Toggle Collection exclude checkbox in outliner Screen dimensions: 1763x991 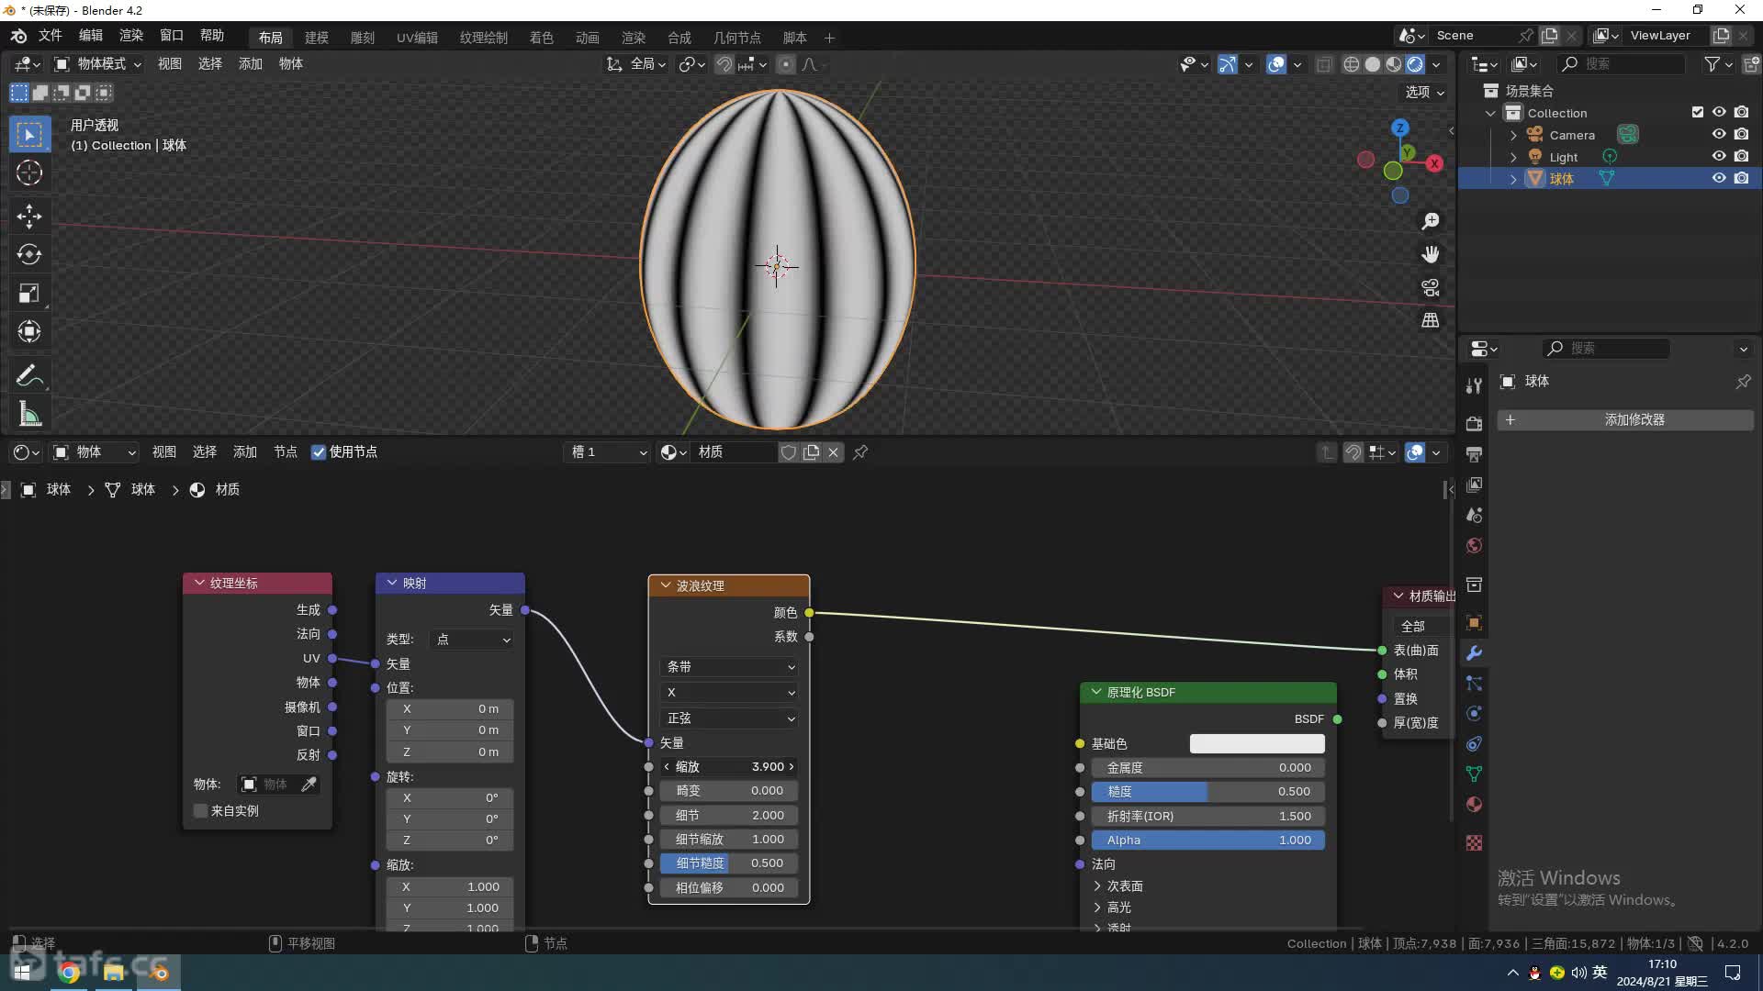coord(1697,112)
